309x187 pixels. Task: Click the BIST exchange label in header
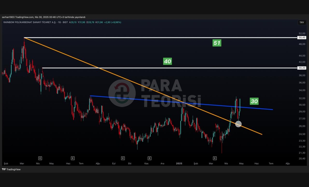click(x=65, y=22)
